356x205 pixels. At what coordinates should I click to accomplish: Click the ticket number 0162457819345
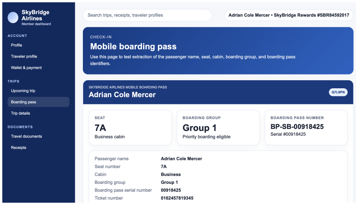[177, 198]
